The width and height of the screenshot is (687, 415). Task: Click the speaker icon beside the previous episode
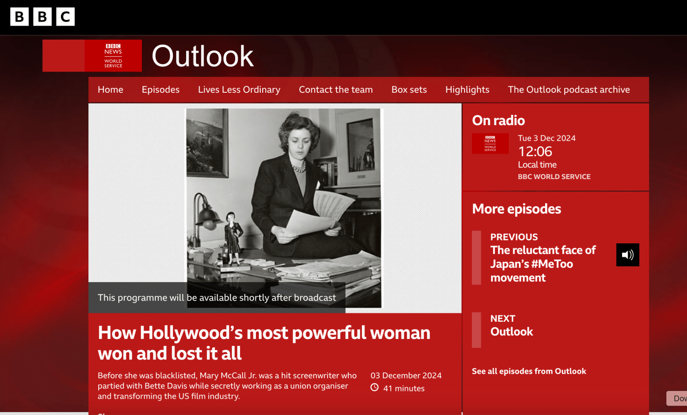628,255
